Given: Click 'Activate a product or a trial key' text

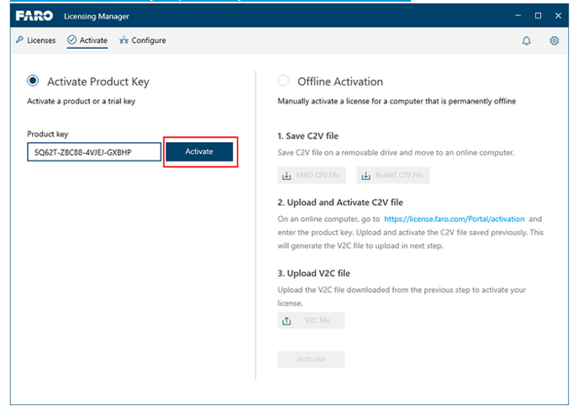Looking at the screenshot, I should [81, 101].
